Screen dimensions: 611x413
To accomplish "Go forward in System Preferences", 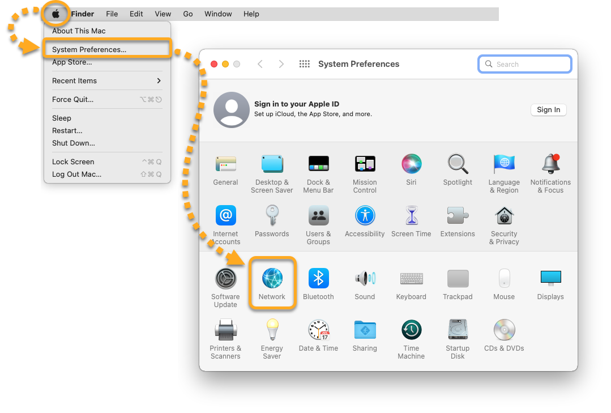I will coord(281,64).
